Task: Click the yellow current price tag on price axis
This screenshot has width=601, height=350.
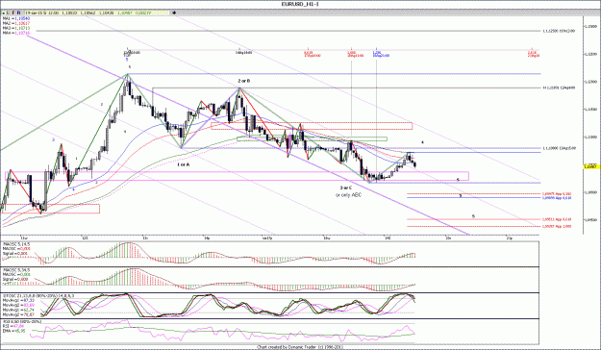Action: pyautogui.click(x=591, y=166)
